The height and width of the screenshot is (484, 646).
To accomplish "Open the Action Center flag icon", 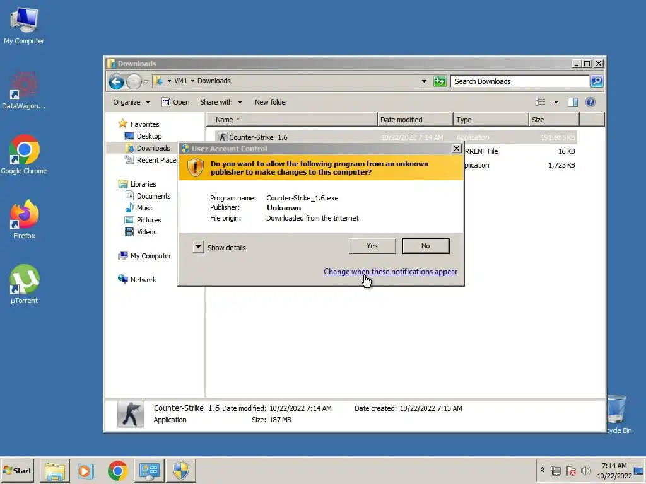I will (570, 470).
